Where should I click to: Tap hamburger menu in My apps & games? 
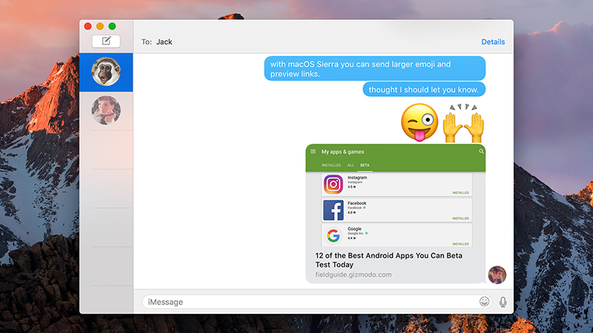click(x=313, y=152)
